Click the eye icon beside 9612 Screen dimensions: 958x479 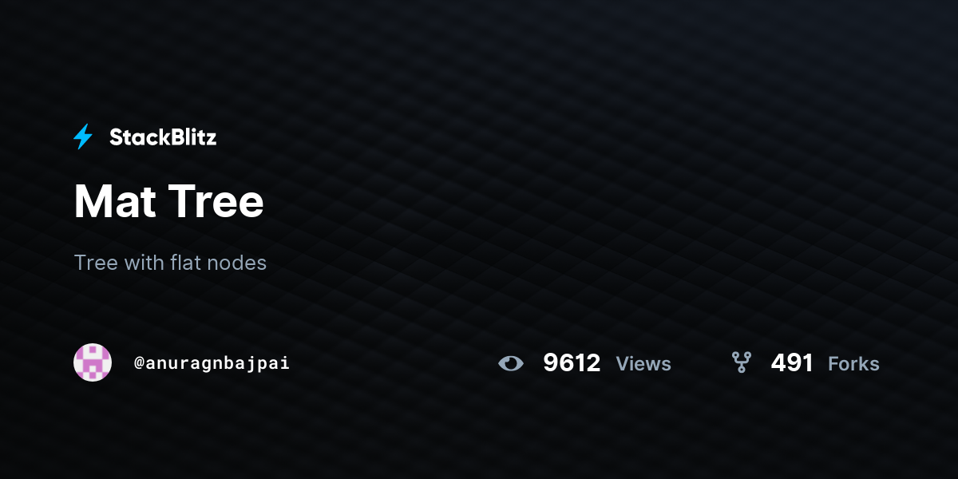pos(511,363)
